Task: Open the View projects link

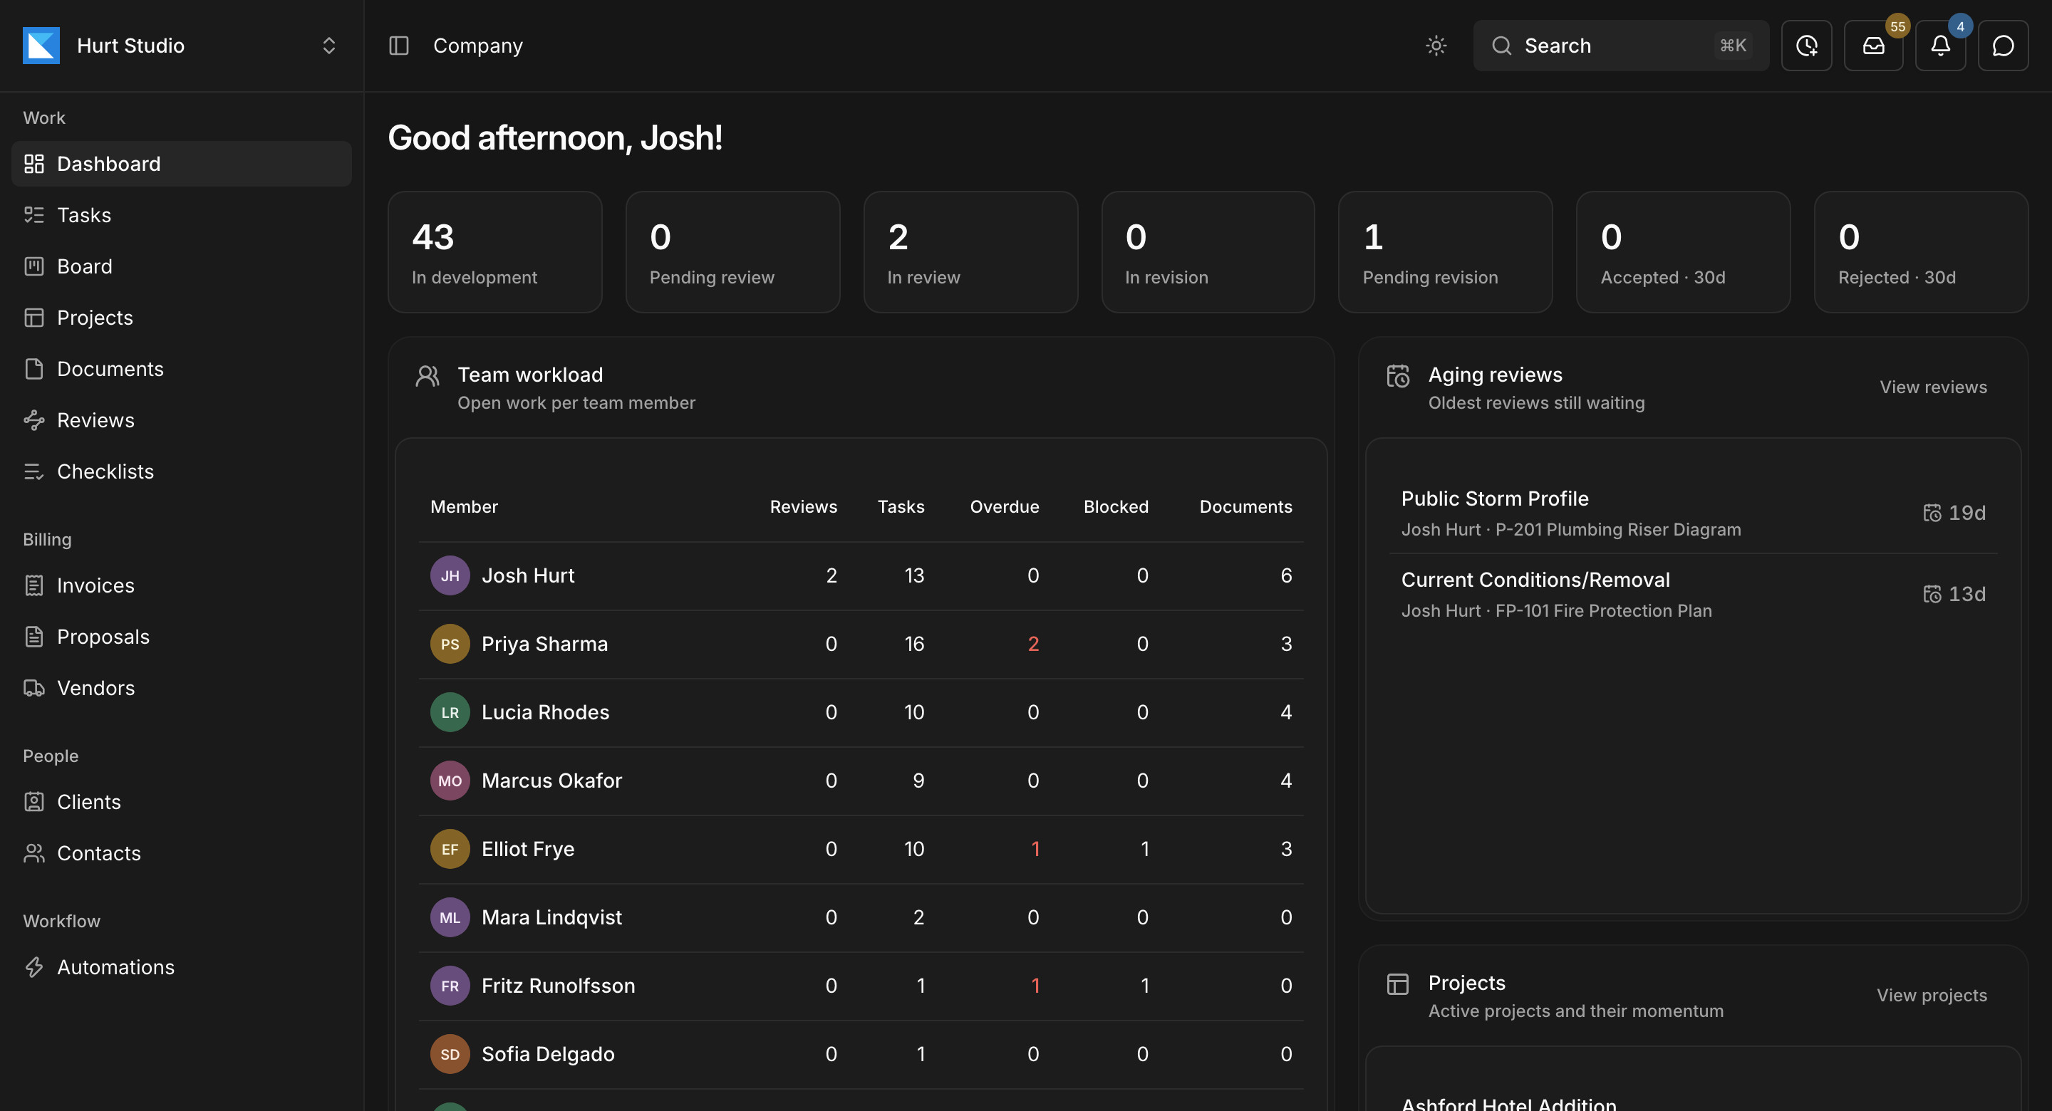Action: (1931, 995)
